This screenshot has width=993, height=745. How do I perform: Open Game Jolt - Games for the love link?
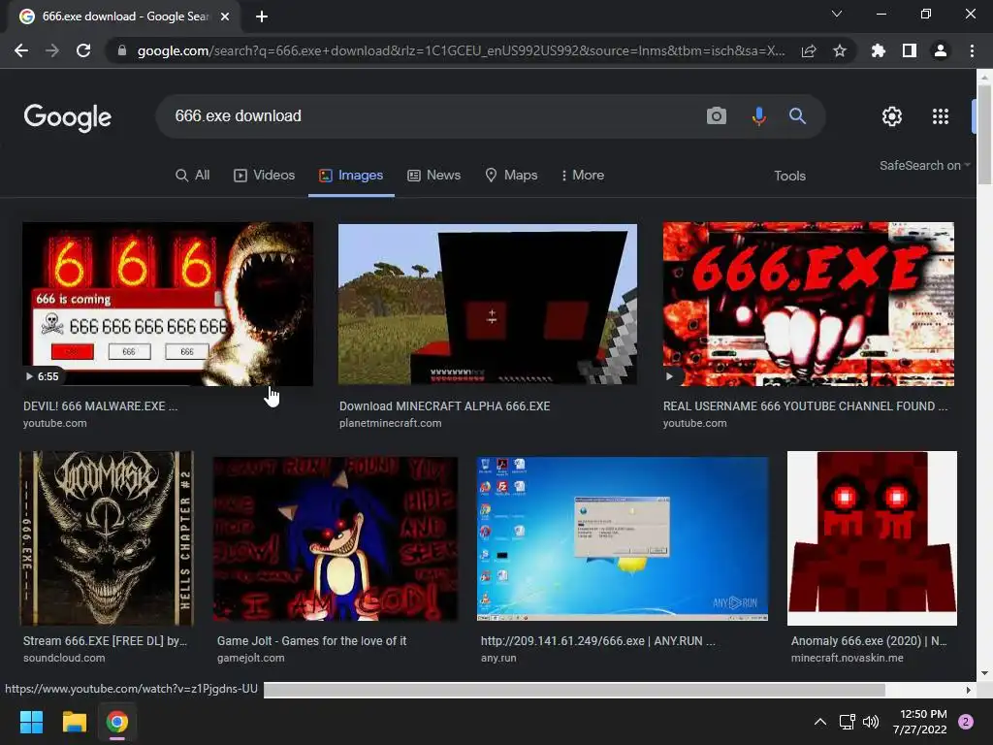[x=311, y=640]
